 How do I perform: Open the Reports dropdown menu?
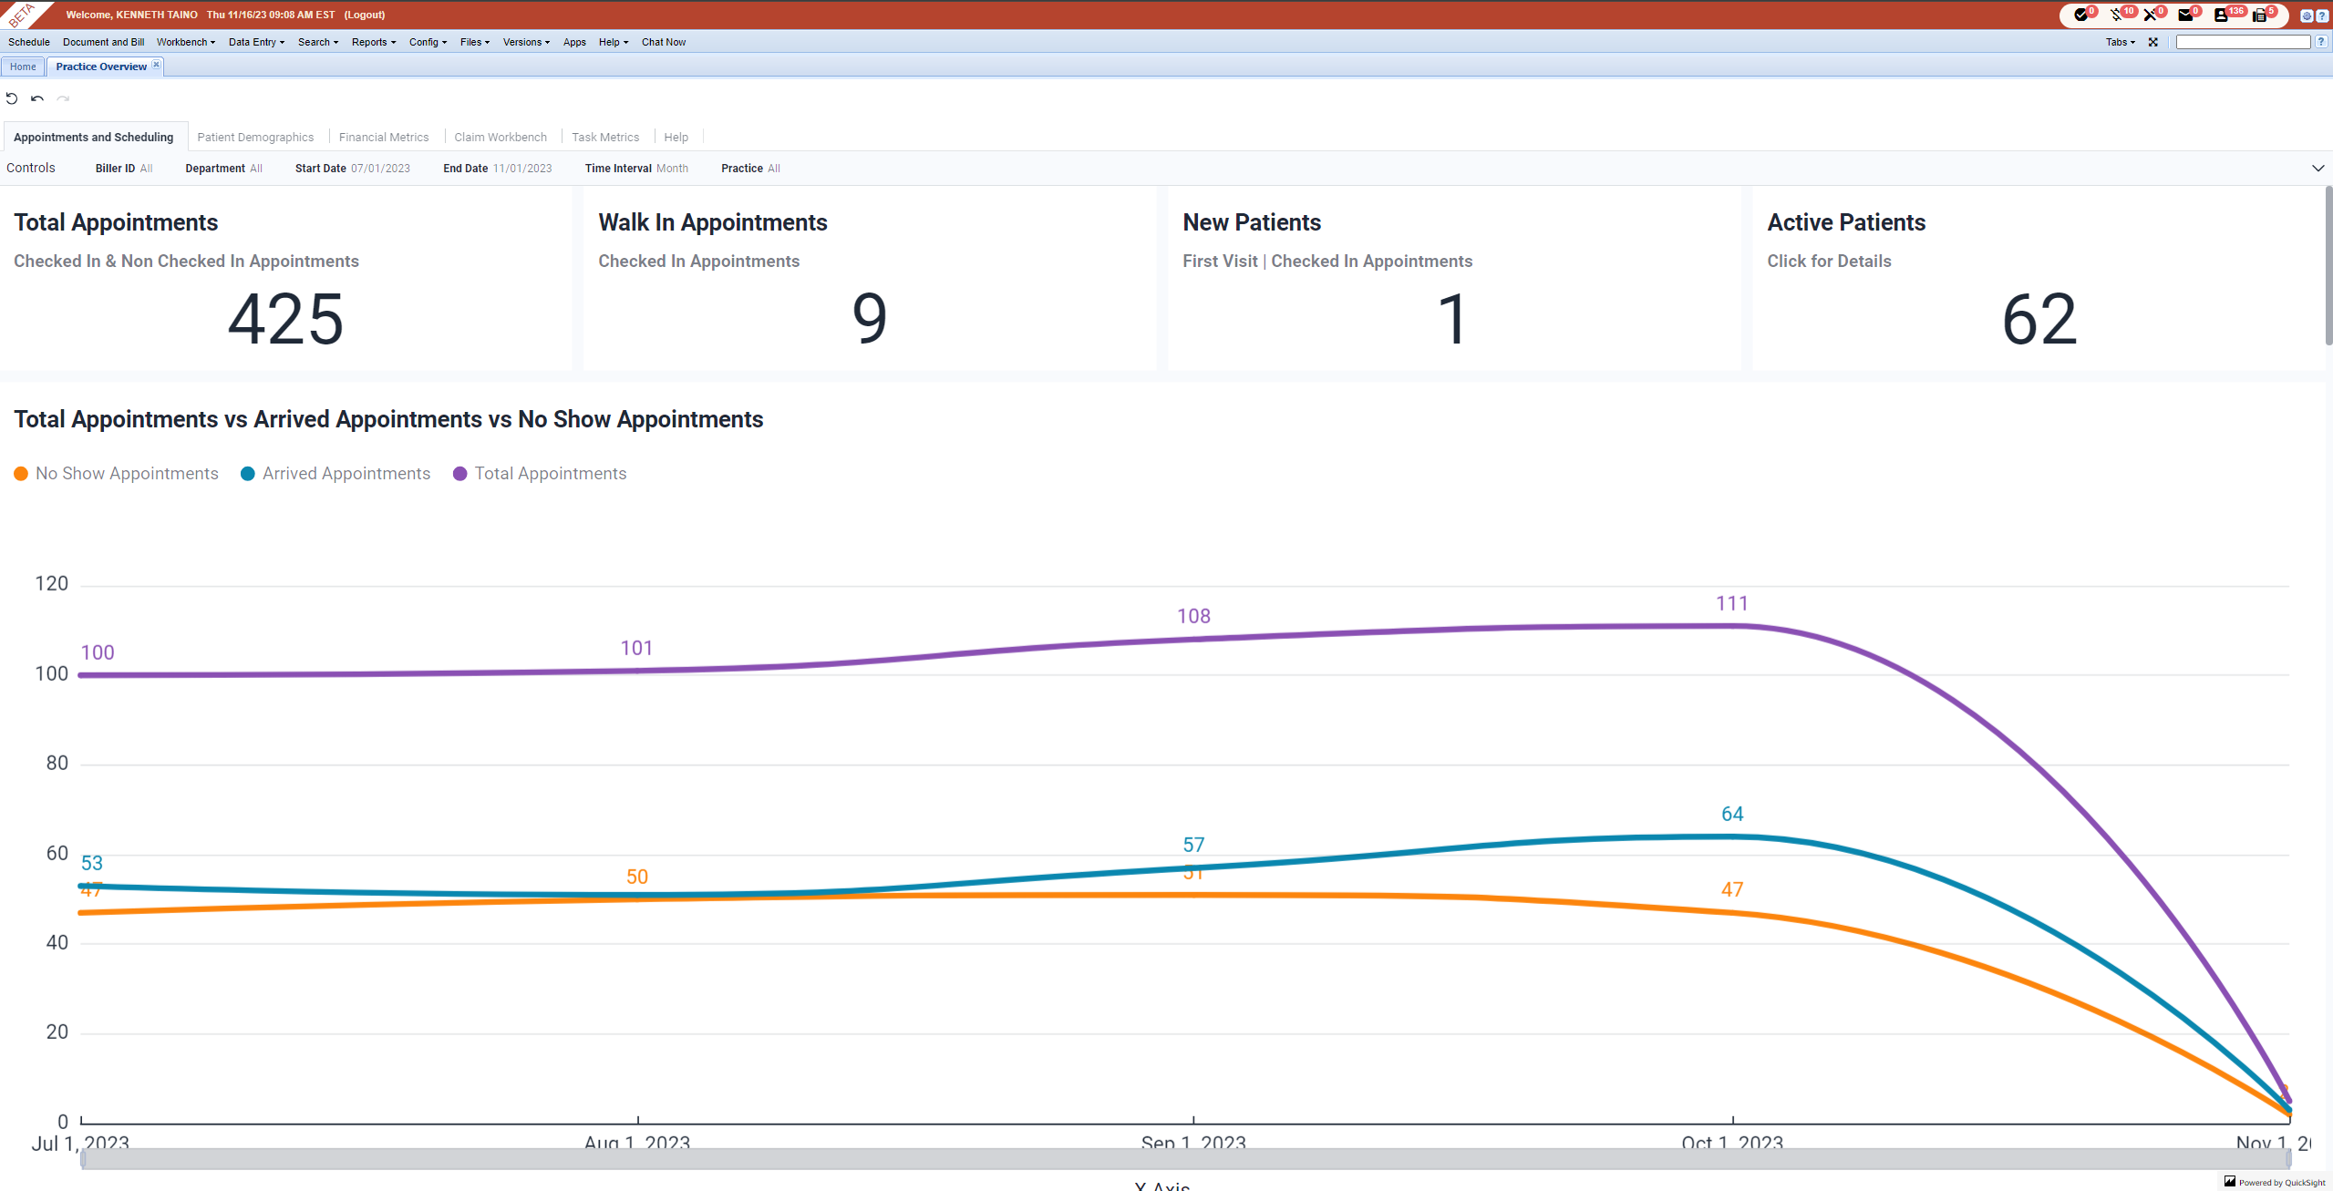coord(373,42)
